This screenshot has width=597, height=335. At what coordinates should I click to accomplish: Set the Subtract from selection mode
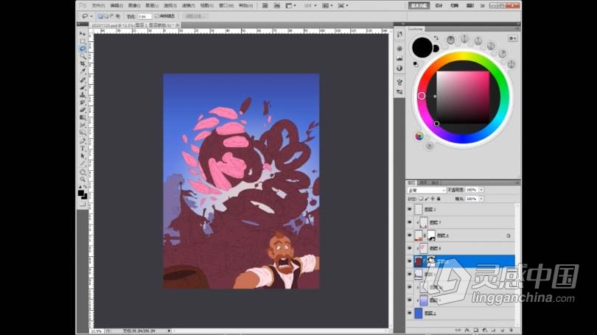tap(112, 16)
